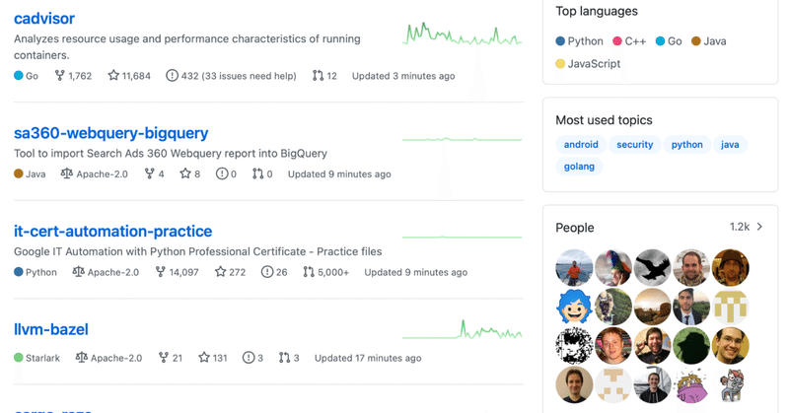Click the blue cartoon-haired member avatar
Viewport: 789px width, 413px height.
coord(574,307)
